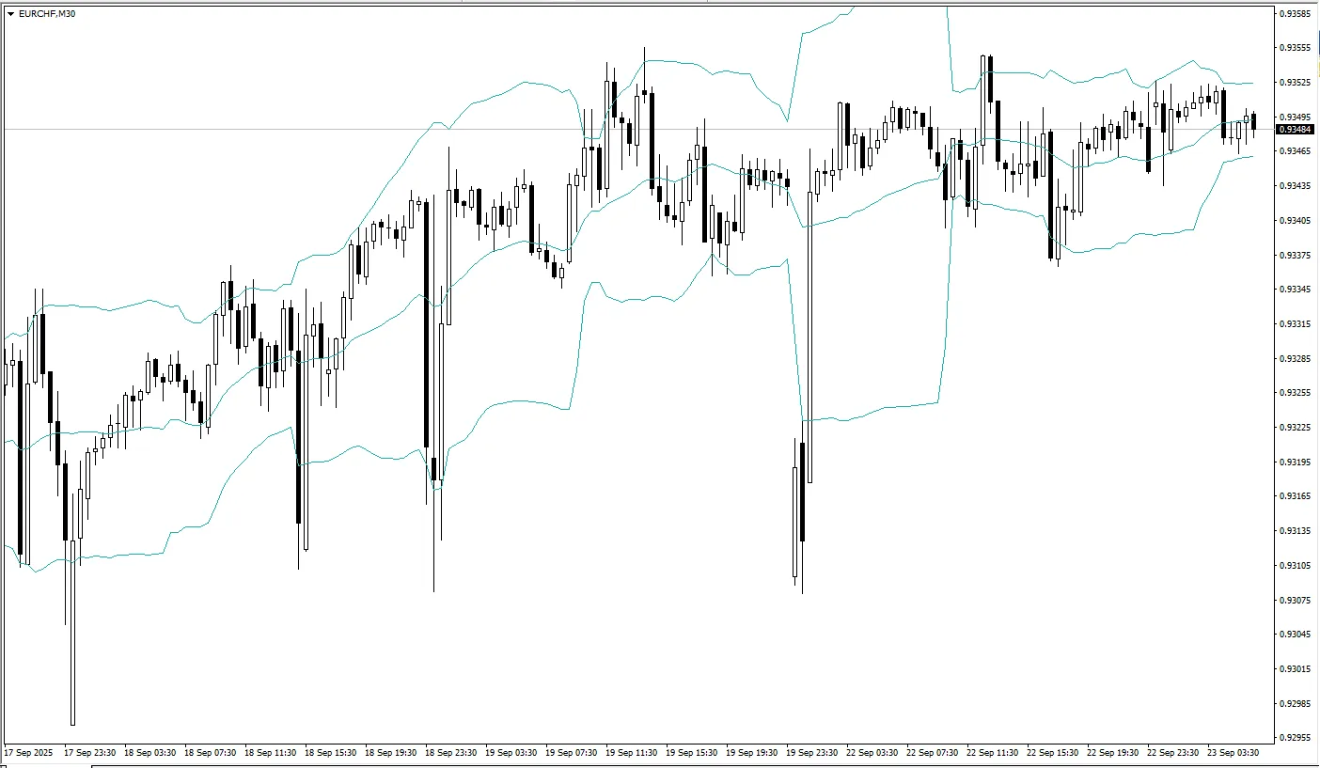The width and height of the screenshot is (1320, 768).
Task: Click the 22 Sep 11:30 time label
Action: pyautogui.click(x=993, y=753)
